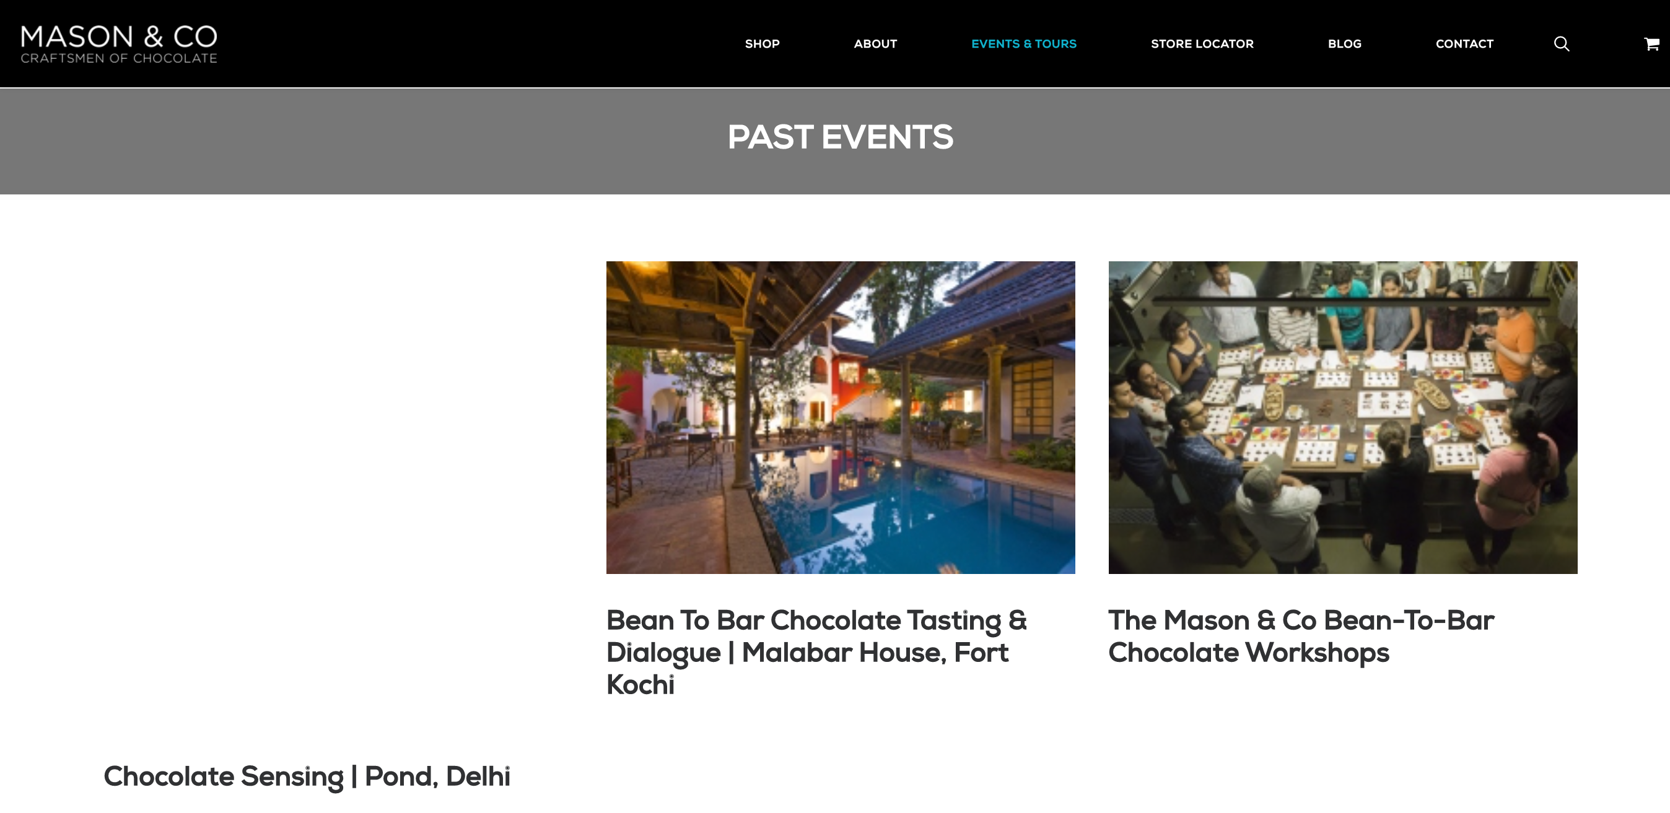
Task: Open the Contact page
Action: (x=1464, y=44)
